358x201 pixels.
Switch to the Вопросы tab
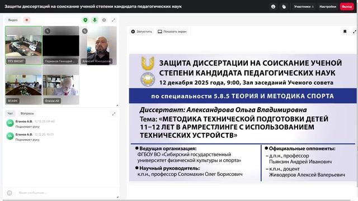point(27,113)
